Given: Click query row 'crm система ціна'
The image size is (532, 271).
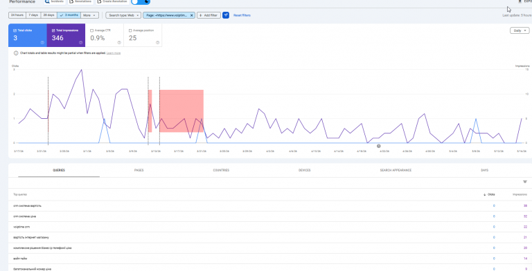Looking at the screenshot, I should pos(270,216).
